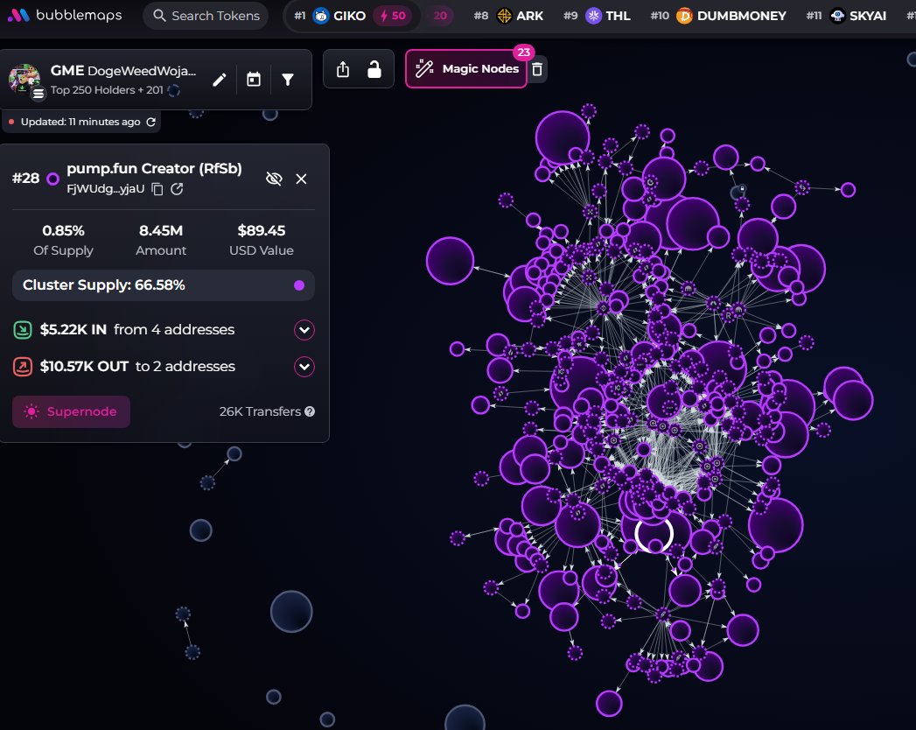Expand the $10.57K OUT addresses list
The height and width of the screenshot is (730, 916).
click(x=304, y=367)
